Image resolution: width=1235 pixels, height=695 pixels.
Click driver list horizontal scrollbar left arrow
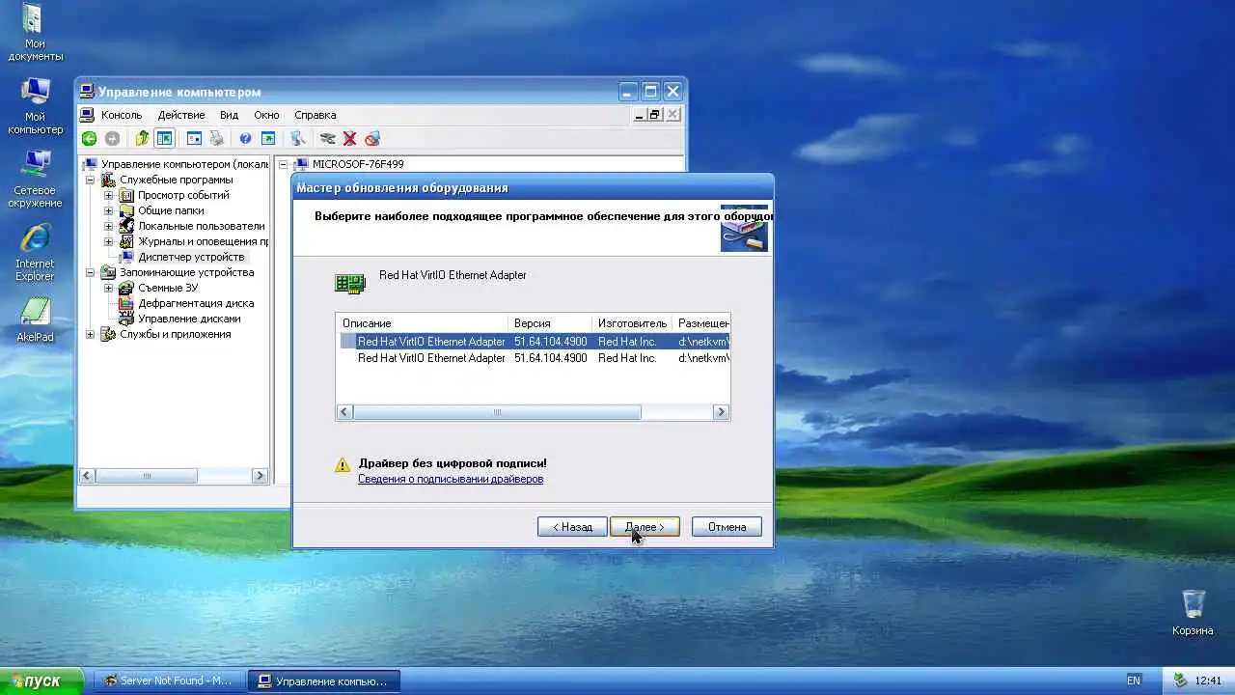point(344,412)
